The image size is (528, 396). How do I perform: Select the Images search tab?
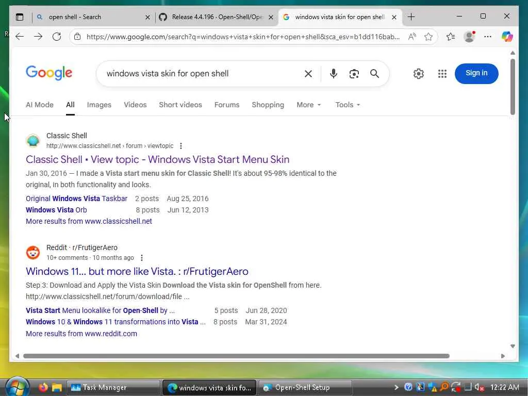(x=99, y=105)
